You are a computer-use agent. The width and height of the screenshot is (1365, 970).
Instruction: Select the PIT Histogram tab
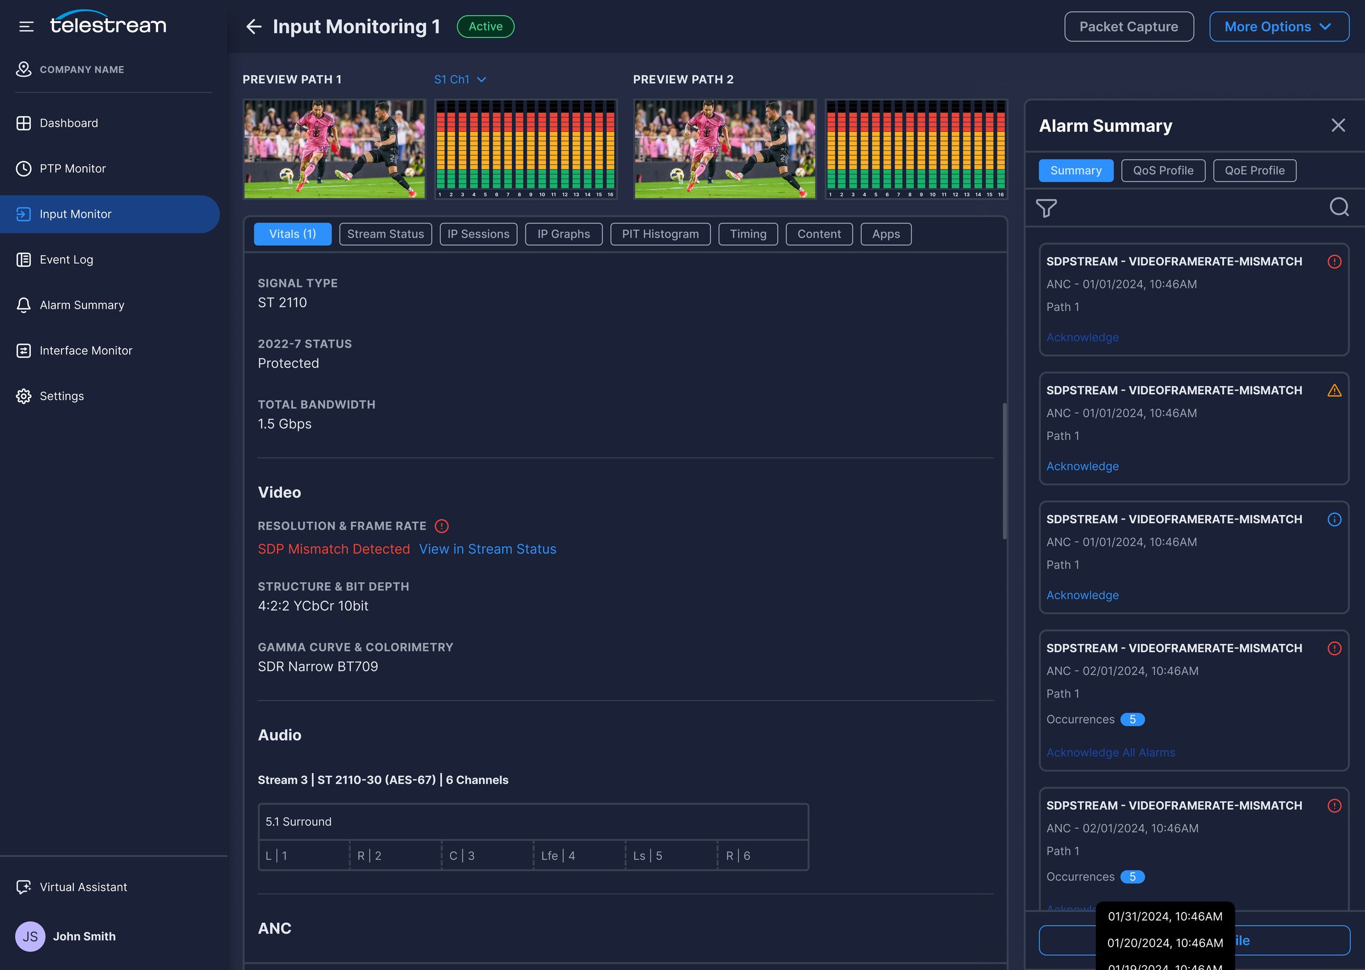660,234
